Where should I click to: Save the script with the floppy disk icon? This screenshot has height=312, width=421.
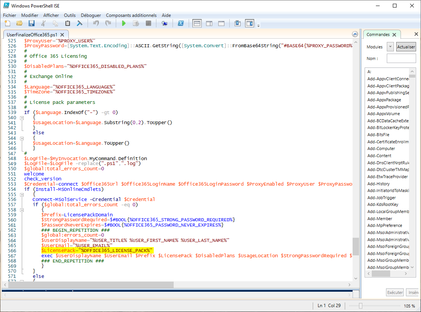point(32,23)
